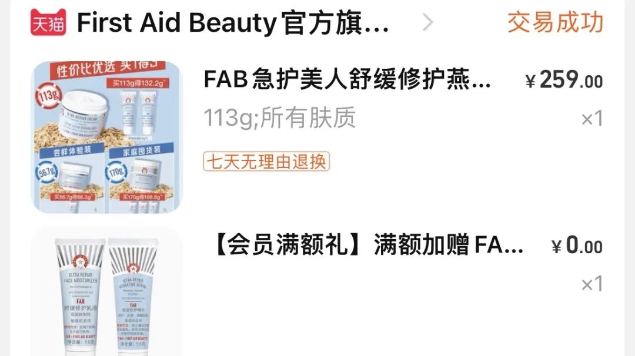The width and height of the screenshot is (635, 356).
Task: Expand the store via the gray chevron arrow
Action: tap(427, 22)
